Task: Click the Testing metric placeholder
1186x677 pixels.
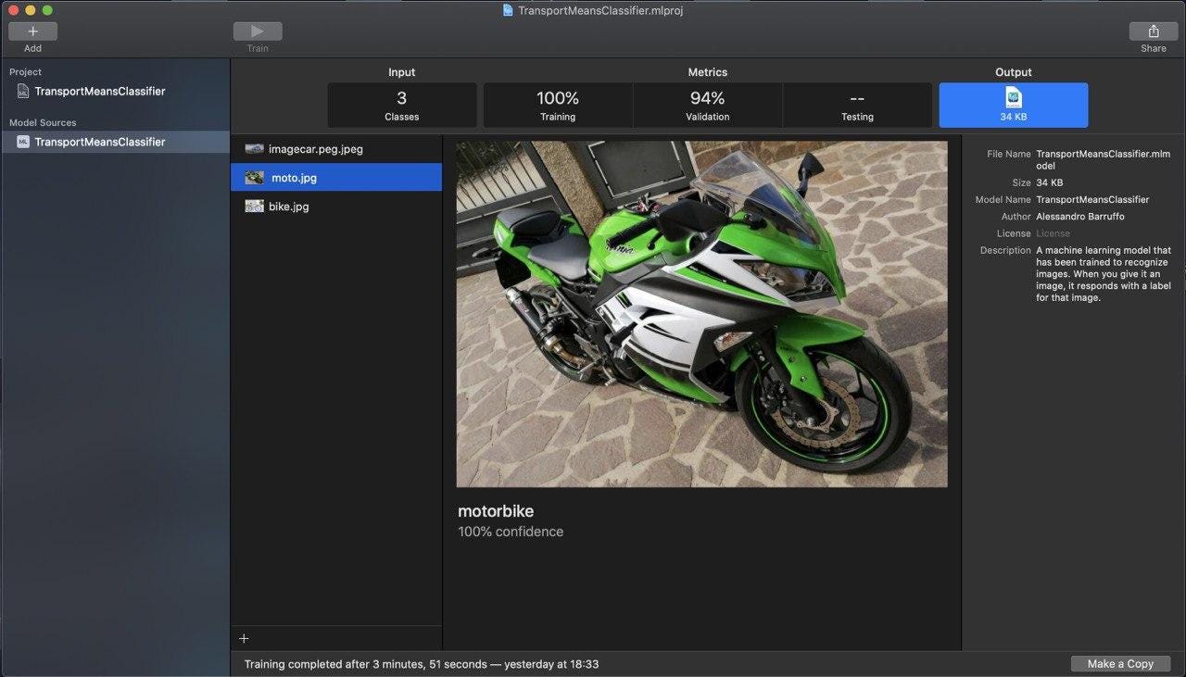Action: [x=857, y=105]
